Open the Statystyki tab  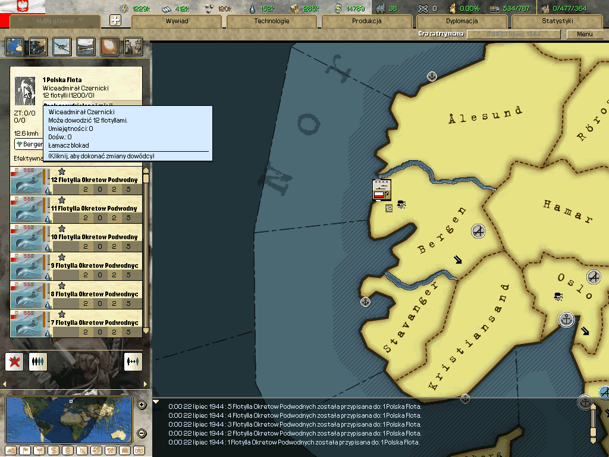tap(557, 21)
